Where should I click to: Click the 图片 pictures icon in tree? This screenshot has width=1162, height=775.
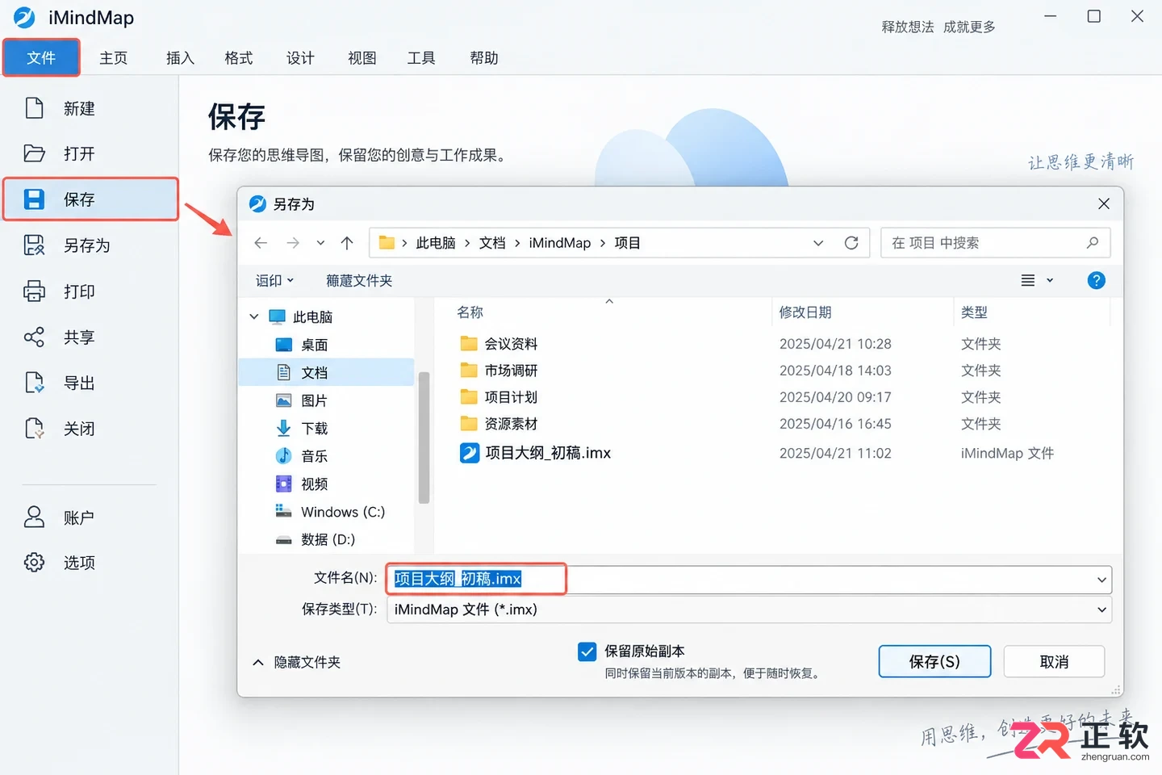point(283,400)
